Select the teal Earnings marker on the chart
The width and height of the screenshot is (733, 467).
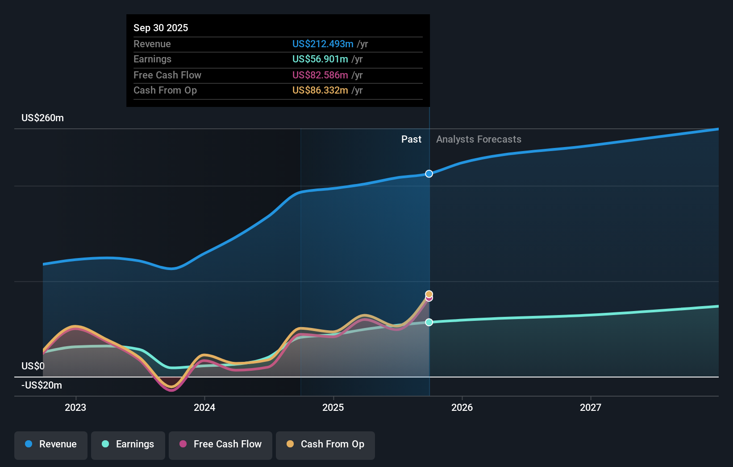[x=429, y=322]
